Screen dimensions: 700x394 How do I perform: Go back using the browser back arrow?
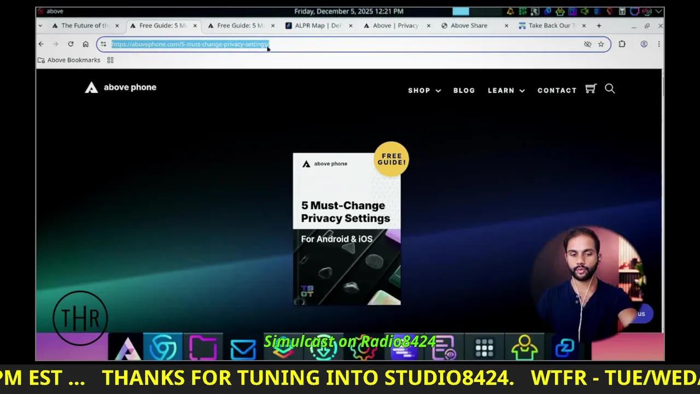(x=41, y=44)
